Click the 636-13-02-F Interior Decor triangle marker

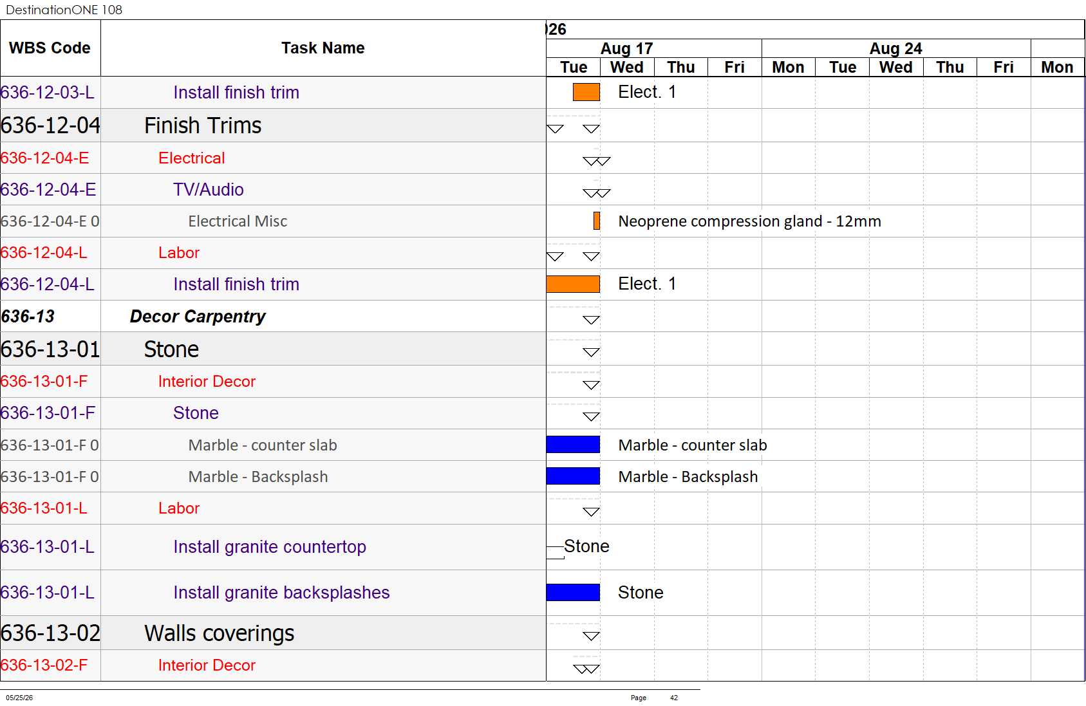pos(586,669)
